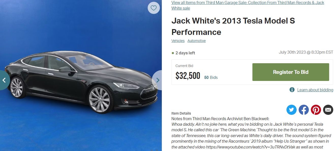335x151 pixels.
Task: View the 50 Bids history
Action: [211, 77]
